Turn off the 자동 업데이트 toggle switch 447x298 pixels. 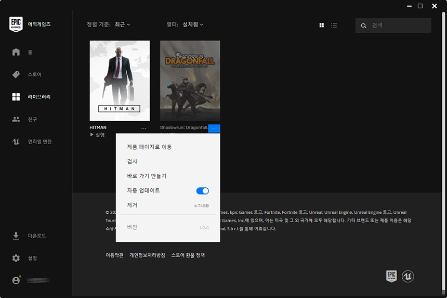[x=202, y=191]
